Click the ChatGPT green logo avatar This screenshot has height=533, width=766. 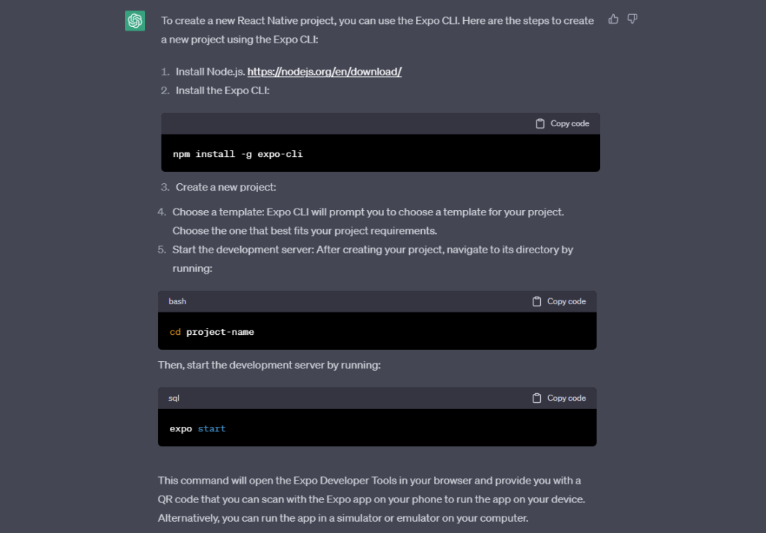135,21
